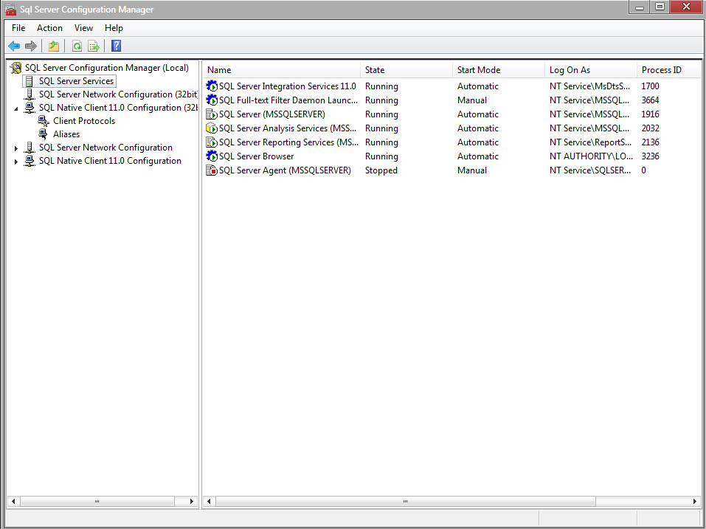Click the left arrow of tree pane scrollbar
Screen dimensions: 706x529
[x=13, y=501]
